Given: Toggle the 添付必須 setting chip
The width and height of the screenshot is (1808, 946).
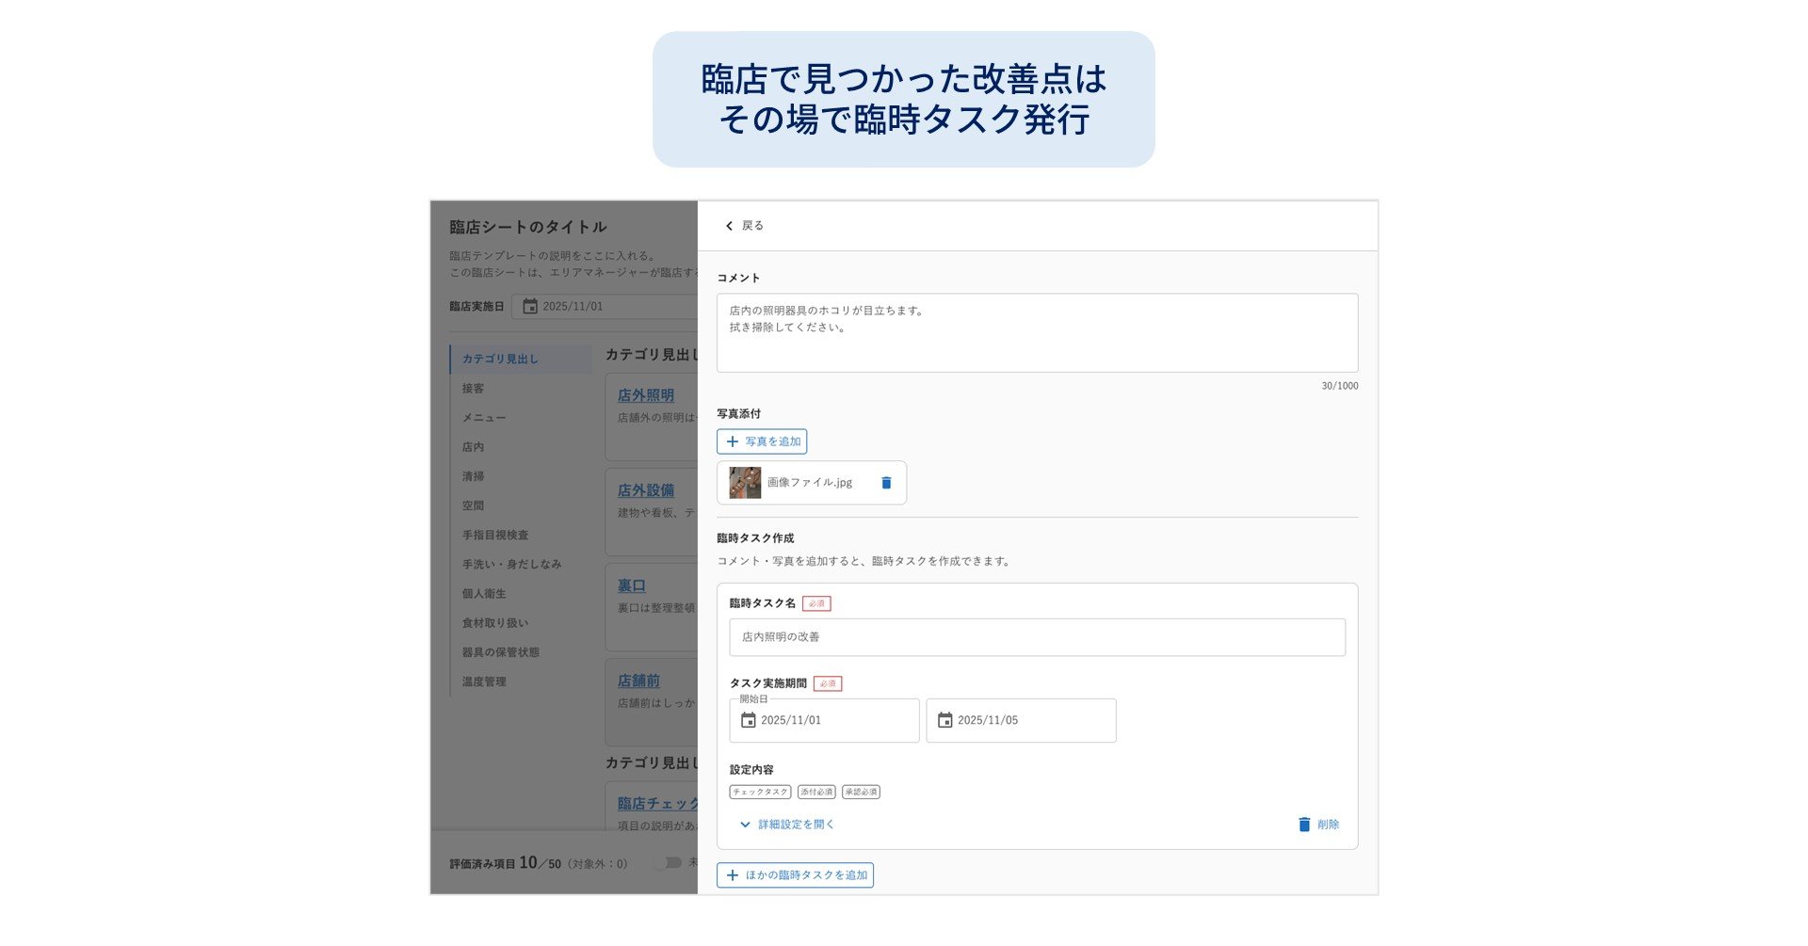Looking at the screenshot, I should [x=815, y=792].
